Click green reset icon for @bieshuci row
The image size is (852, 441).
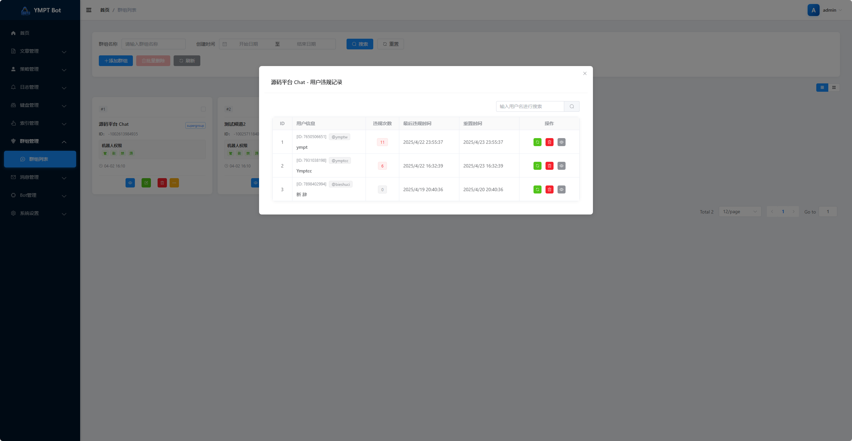point(537,189)
